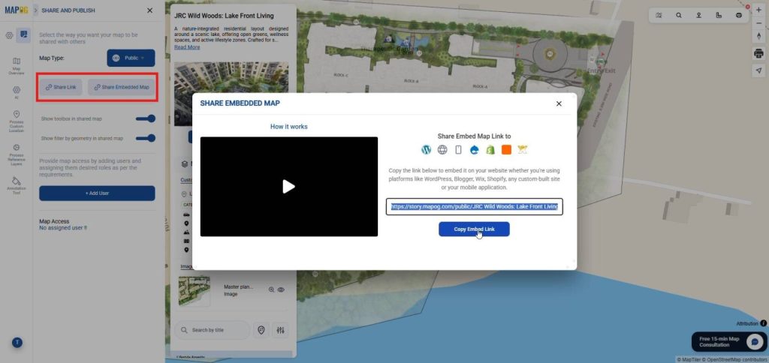Viewport: 769px width, 363px height.
Task: Click the Map Access No assigned user text
Action: [x=63, y=225]
